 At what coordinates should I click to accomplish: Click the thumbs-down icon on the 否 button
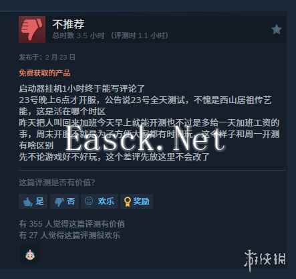pyautogui.click(x=59, y=202)
